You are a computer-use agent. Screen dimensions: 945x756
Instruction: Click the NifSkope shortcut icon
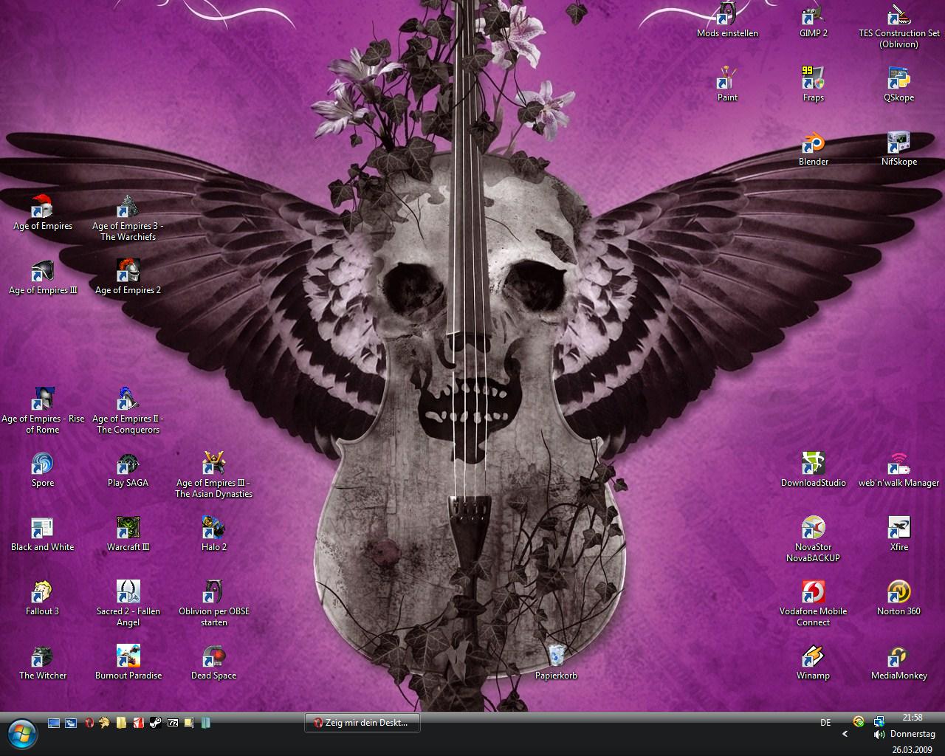pos(898,144)
